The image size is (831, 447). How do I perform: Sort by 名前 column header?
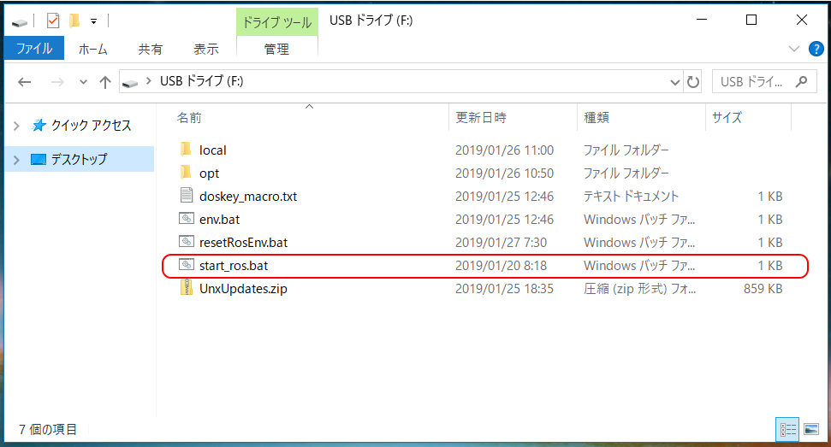[189, 117]
